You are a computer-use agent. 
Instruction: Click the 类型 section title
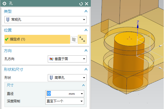(8, 11)
